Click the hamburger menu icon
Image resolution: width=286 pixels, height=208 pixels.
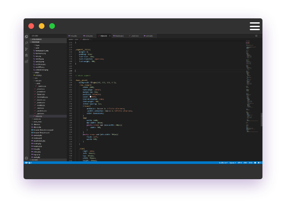[x=255, y=26]
